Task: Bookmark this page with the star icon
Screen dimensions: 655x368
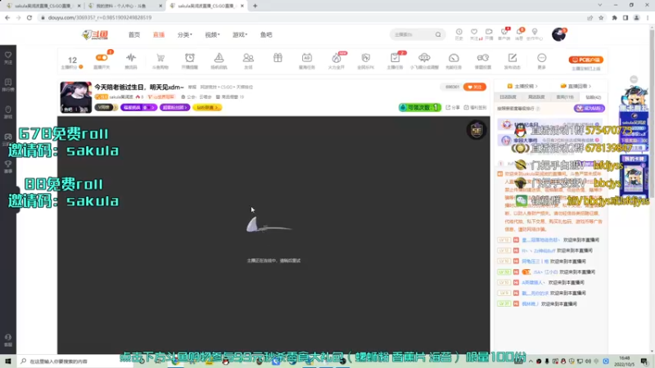Action: pos(601,17)
